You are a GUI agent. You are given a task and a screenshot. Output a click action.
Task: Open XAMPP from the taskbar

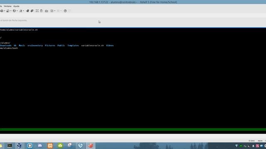click(50, 145)
